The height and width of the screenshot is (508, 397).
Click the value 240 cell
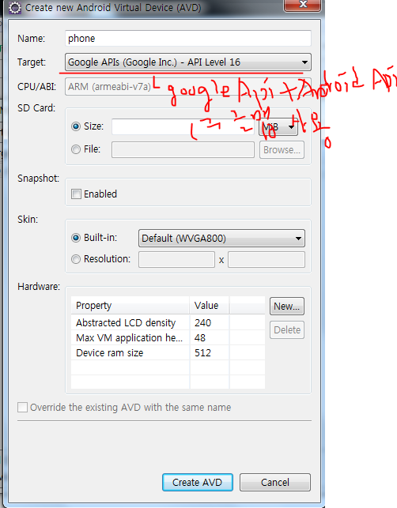click(x=210, y=322)
